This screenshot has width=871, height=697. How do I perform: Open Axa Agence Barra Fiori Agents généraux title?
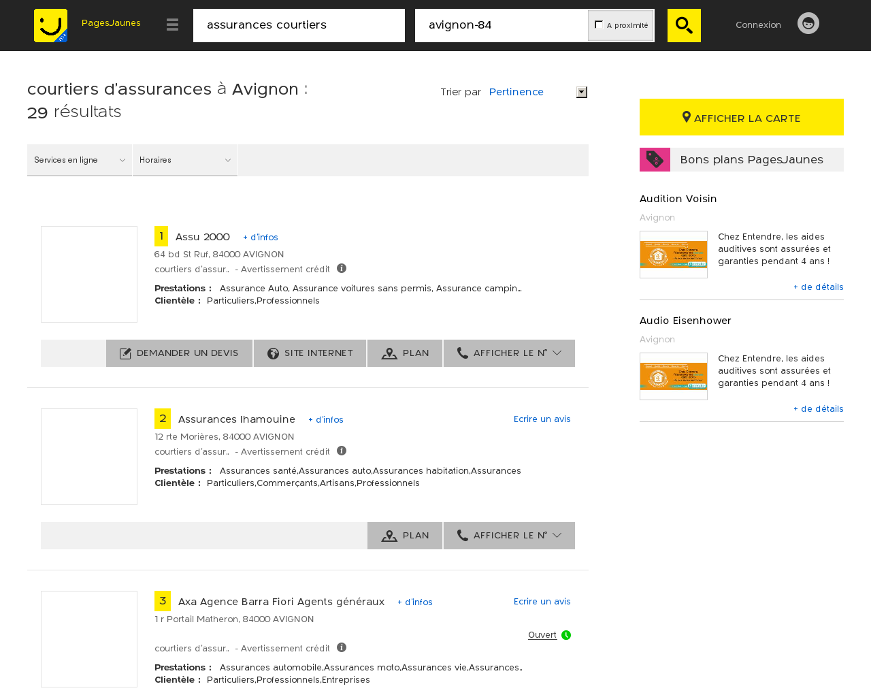click(x=281, y=602)
